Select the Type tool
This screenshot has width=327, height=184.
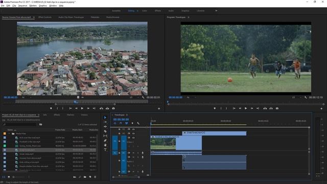click(x=105, y=150)
